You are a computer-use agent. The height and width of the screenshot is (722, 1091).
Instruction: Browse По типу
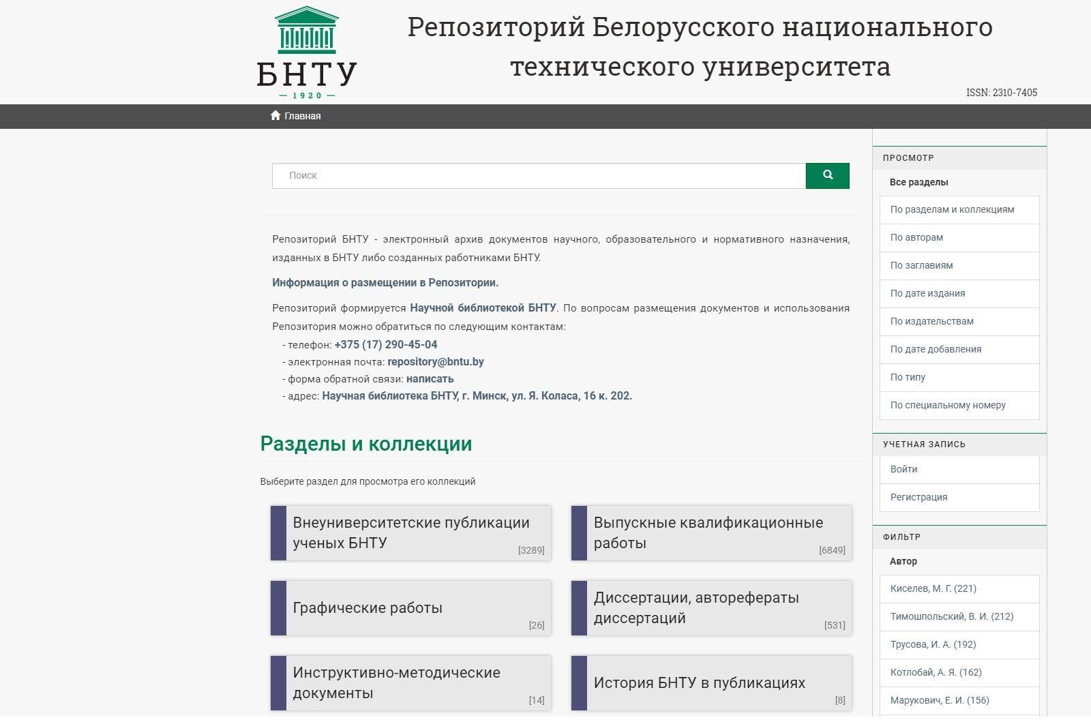tap(959, 377)
